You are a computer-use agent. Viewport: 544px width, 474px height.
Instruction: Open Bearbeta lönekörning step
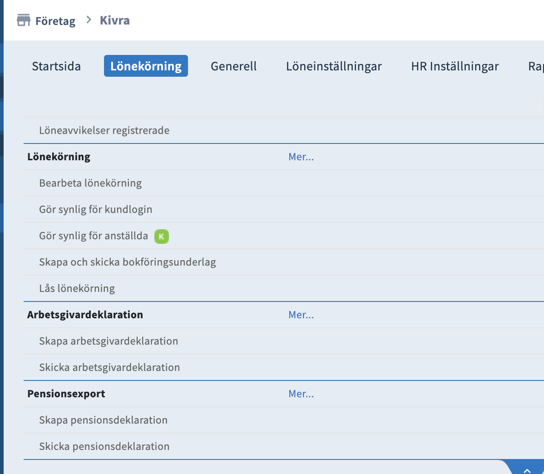point(90,183)
